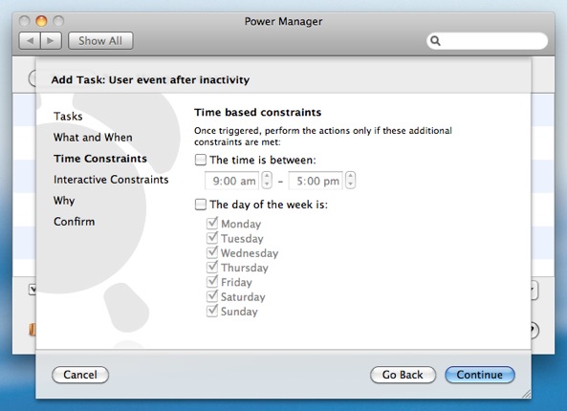Click the search magnifier icon

point(435,41)
